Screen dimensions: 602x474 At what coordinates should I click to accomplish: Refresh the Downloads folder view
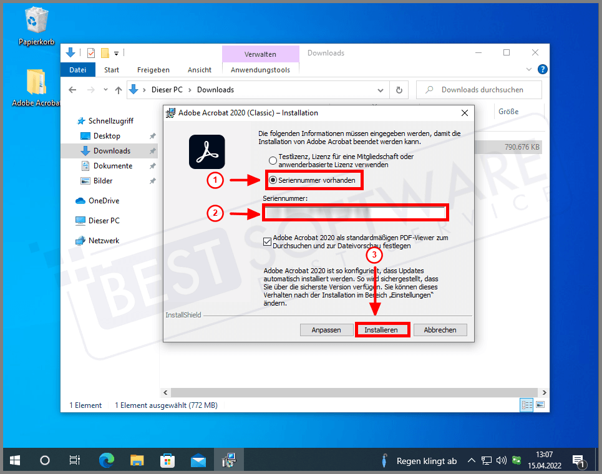pyautogui.click(x=399, y=90)
